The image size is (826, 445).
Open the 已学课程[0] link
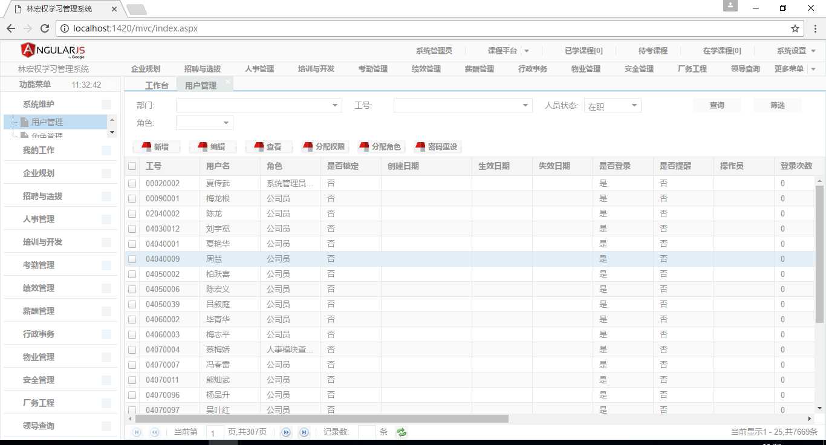click(584, 51)
